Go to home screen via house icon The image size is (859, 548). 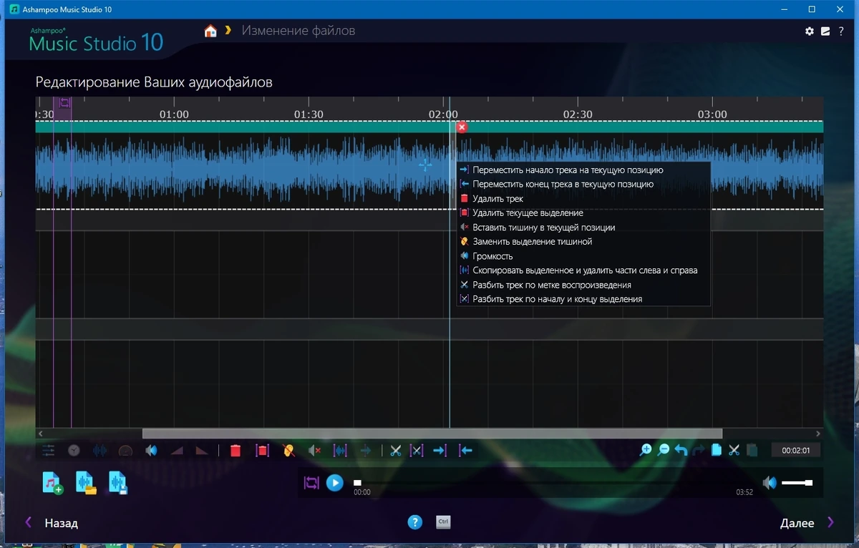(x=210, y=31)
